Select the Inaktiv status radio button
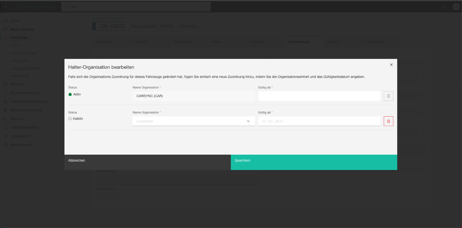The image size is (462, 228). coord(70,119)
